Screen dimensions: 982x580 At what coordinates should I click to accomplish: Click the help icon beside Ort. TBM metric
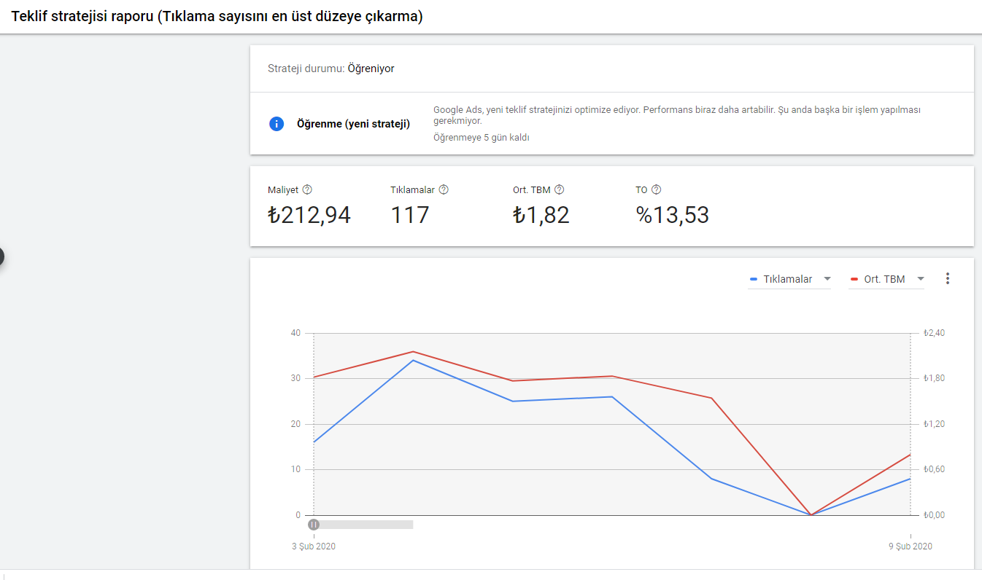tap(559, 189)
